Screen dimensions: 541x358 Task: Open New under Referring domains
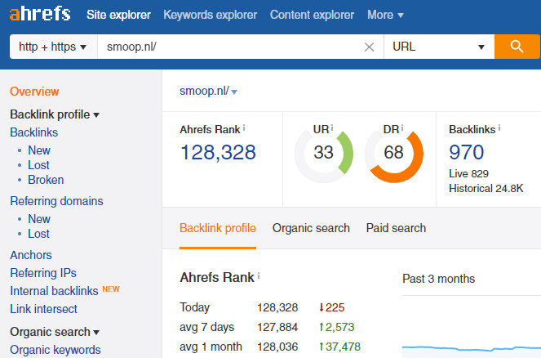pos(39,219)
